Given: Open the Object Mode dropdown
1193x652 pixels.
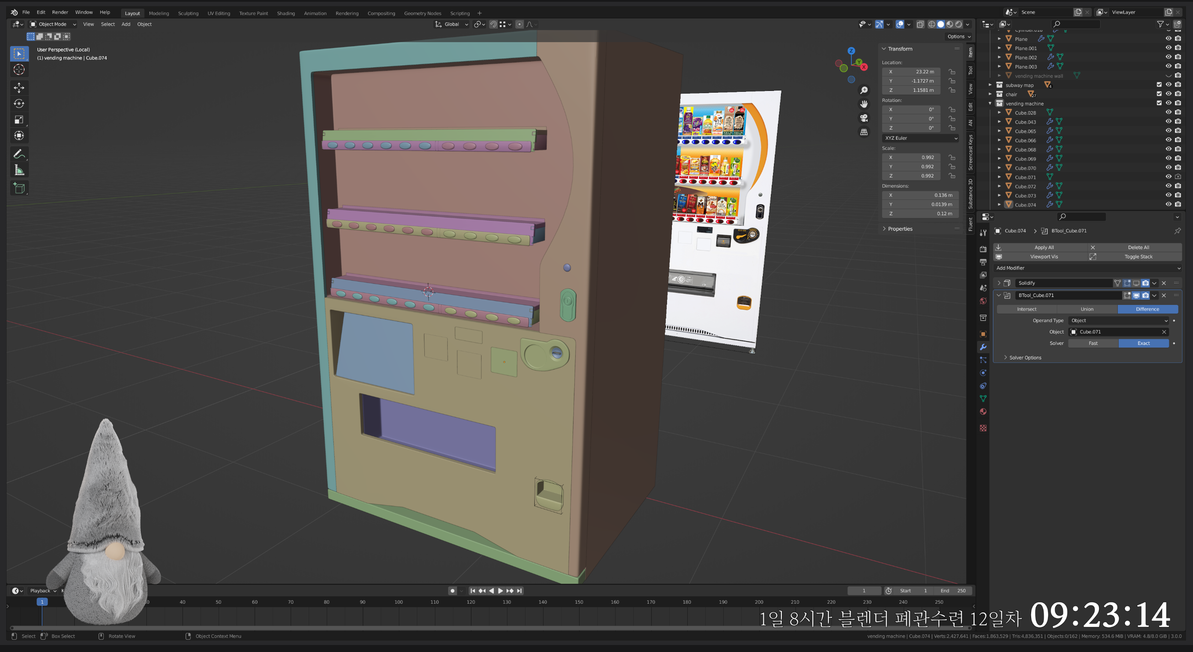Looking at the screenshot, I should tap(53, 24).
